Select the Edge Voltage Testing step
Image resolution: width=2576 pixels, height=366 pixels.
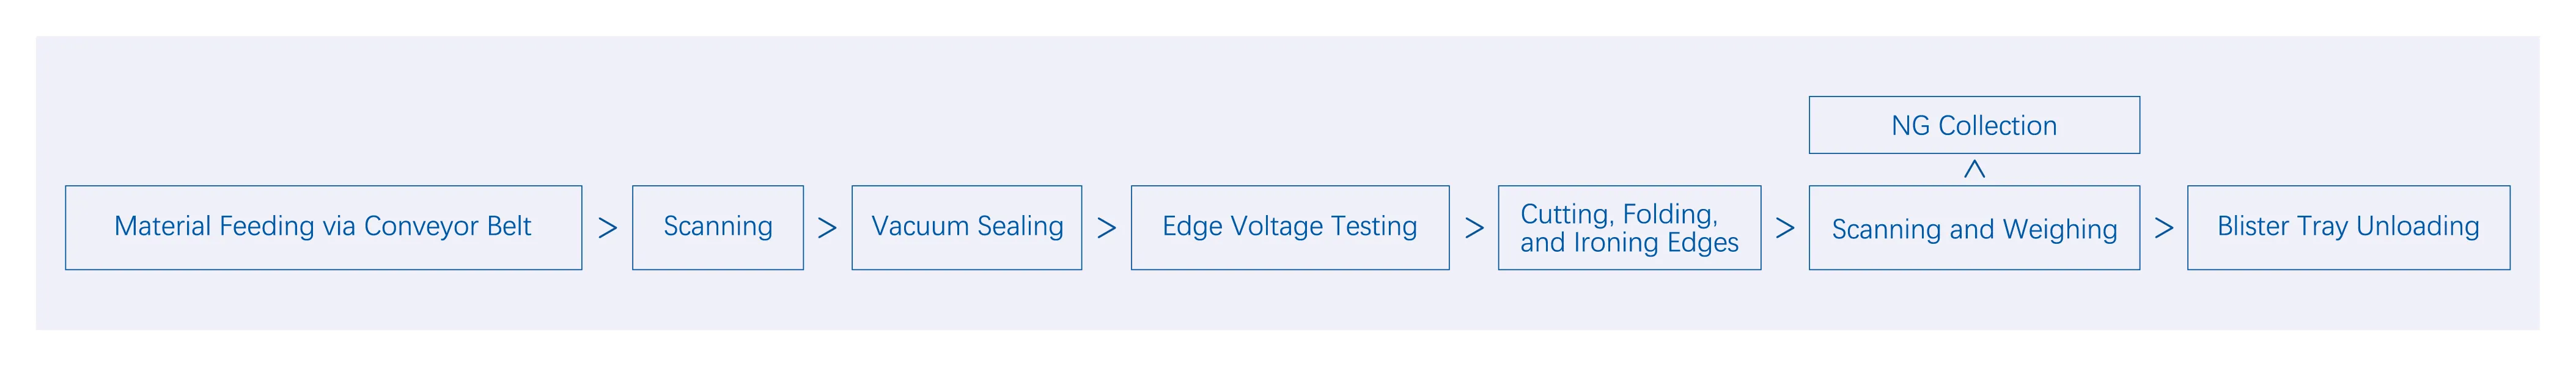tap(1290, 227)
